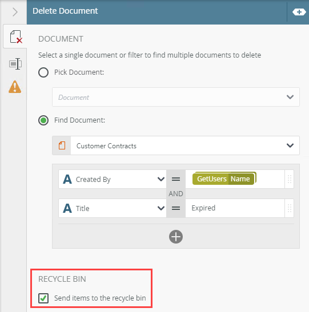Viewport: 309px width, 312px height.
Task: Open the warning errors tab
Action: coord(15,87)
